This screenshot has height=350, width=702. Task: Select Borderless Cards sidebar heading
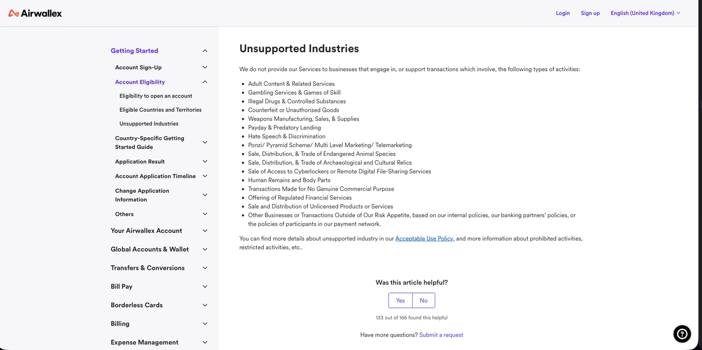[x=136, y=305]
